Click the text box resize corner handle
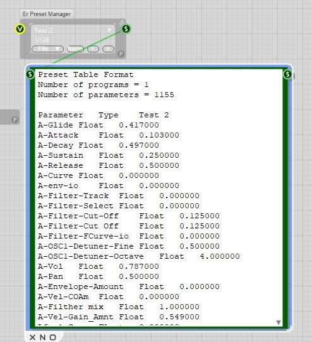Screen dimensions: 312x342 (x=289, y=328)
